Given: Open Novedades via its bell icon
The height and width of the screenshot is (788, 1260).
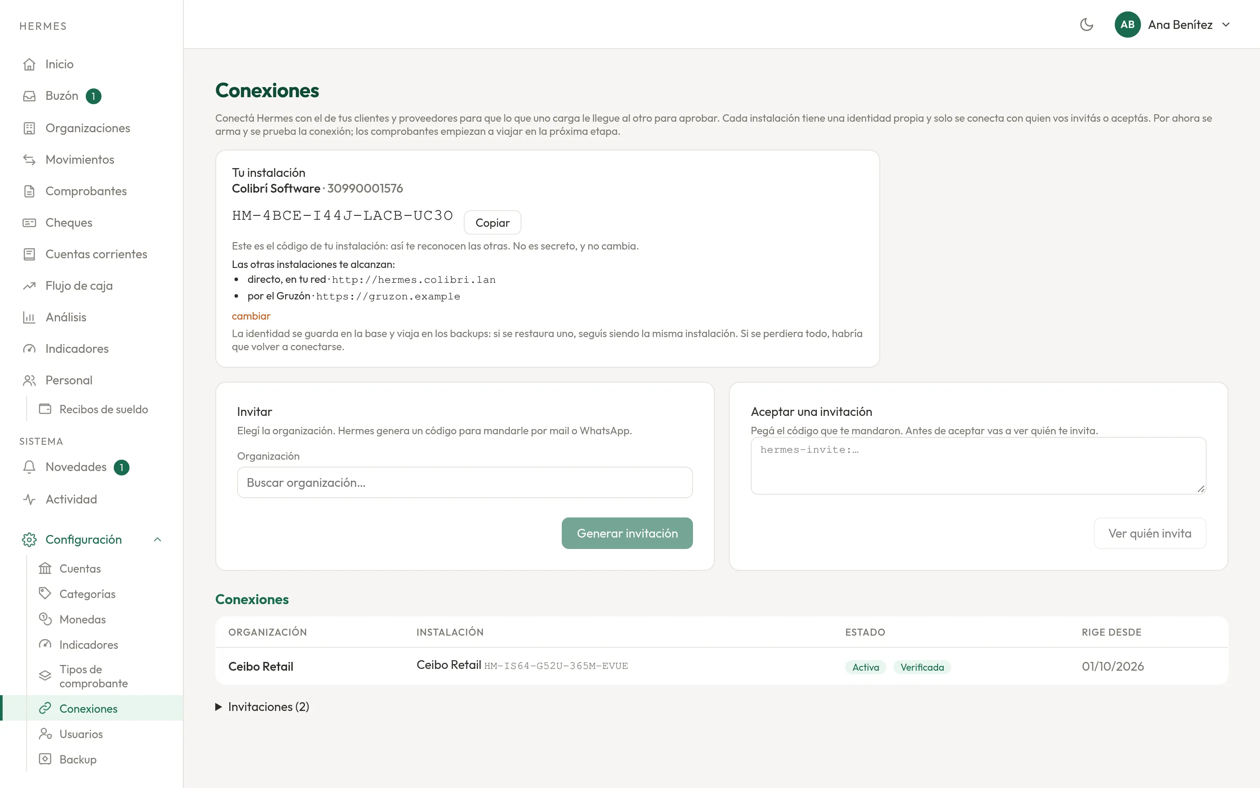Looking at the screenshot, I should click(x=29, y=467).
